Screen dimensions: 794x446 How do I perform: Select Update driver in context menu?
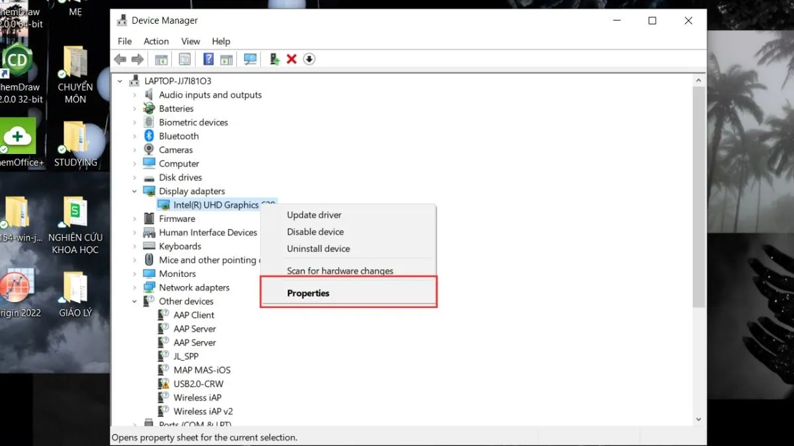[x=314, y=215]
